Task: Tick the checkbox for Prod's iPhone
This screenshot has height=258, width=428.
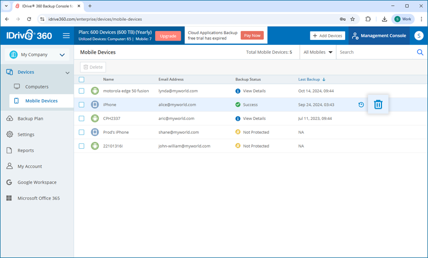Action: [x=81, y=132]
